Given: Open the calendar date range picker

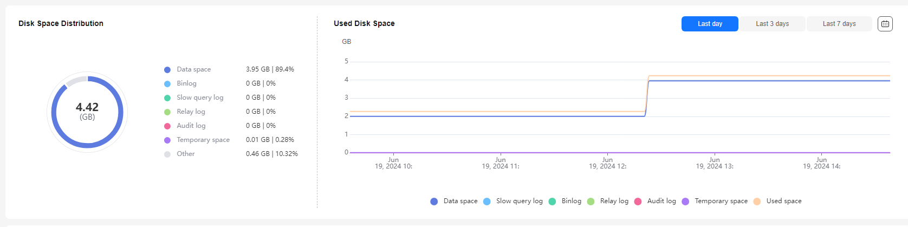Looking at the screenshot, I should coord(885,24).
